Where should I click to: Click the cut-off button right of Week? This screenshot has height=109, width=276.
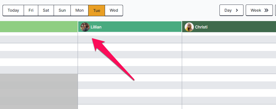(x=275, y=10)
